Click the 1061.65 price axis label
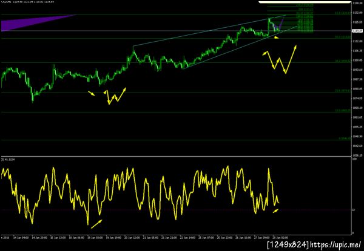 pos(357,117)
